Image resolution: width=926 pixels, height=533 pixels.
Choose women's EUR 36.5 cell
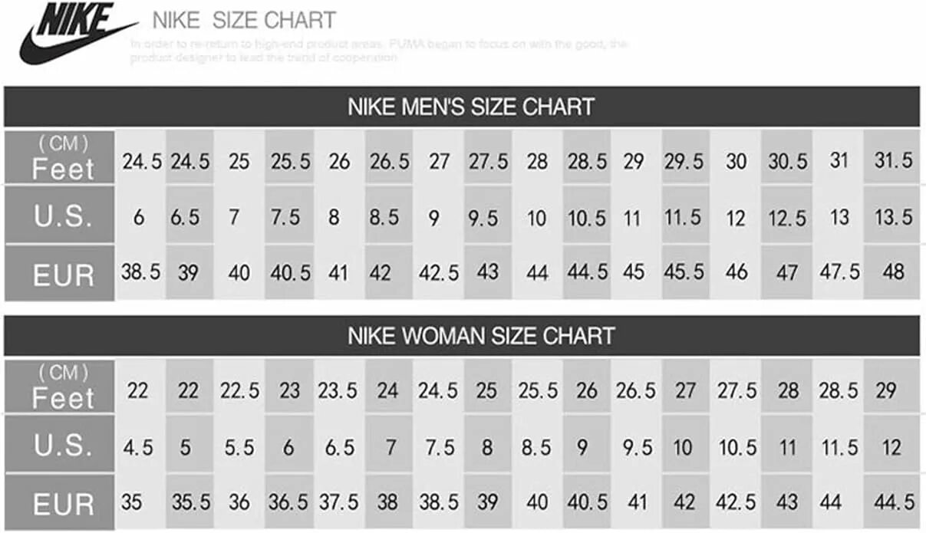(289, 502)
